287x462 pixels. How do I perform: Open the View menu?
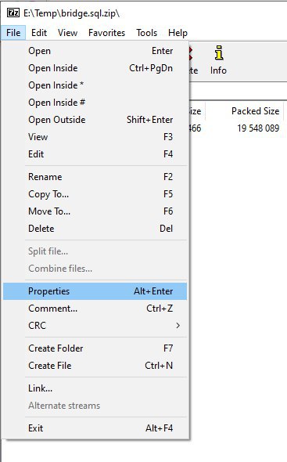[67, 33]
